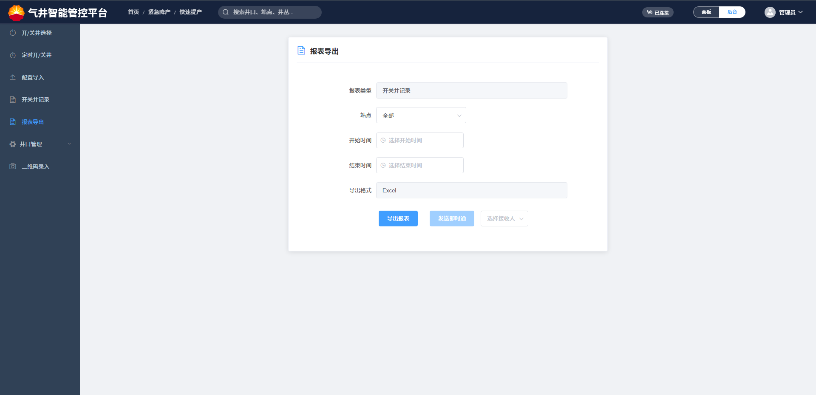This screenshot has width=816, height=395.
Task: Click the 发送即时通 button
Action: click(x=452, y=219)
